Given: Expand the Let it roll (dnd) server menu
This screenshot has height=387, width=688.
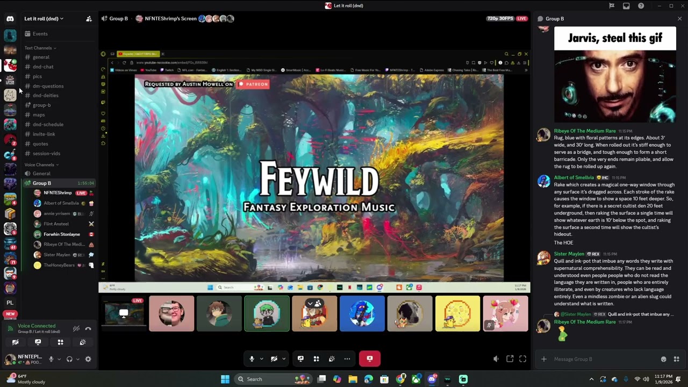Looking at the screenshot, I should (44, 19).
